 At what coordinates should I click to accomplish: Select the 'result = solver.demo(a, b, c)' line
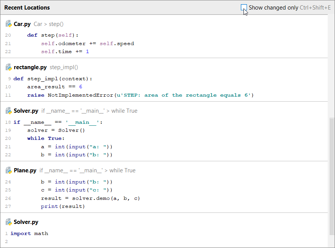click(x=90, y=198)
